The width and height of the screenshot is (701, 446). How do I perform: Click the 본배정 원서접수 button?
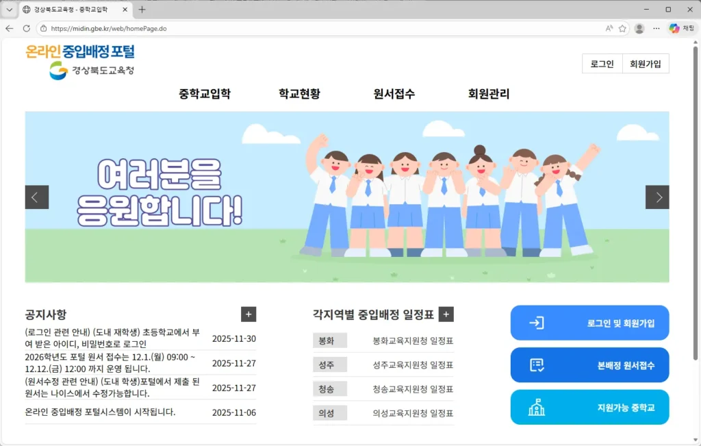[x=589, y=365]
